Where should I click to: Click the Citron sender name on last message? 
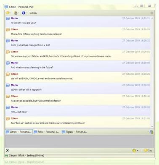coord(14,118)
